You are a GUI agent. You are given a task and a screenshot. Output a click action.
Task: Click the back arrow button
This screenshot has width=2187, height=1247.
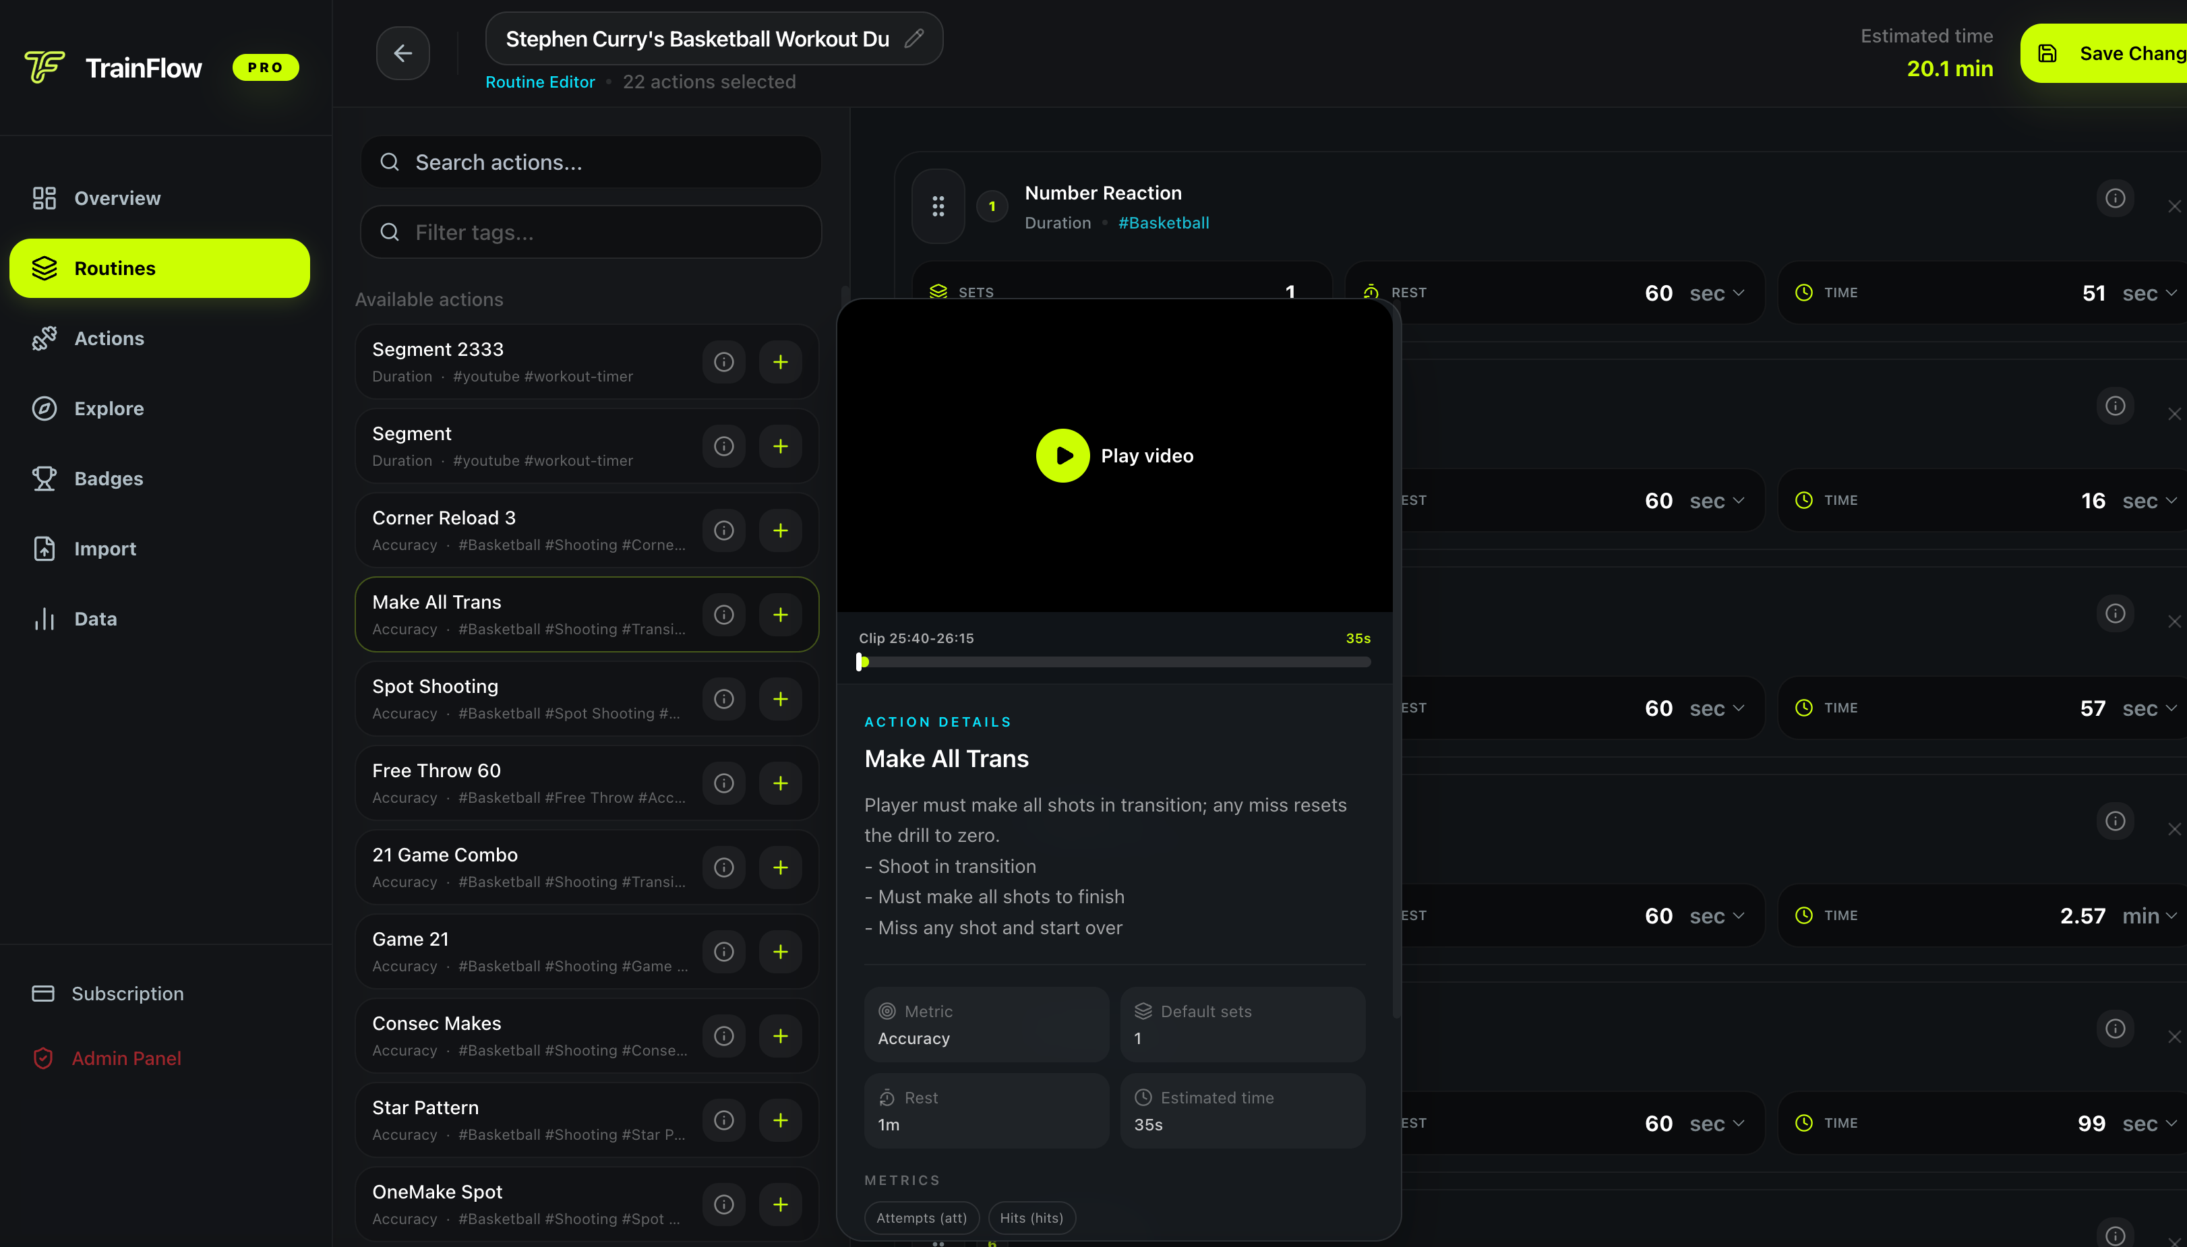pyautogui.click(x=402, y=53)
